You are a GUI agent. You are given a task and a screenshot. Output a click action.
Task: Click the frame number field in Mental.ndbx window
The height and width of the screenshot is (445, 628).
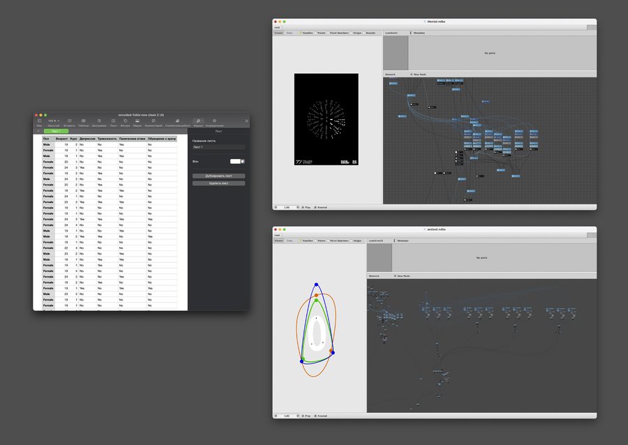tap(287, 207)
